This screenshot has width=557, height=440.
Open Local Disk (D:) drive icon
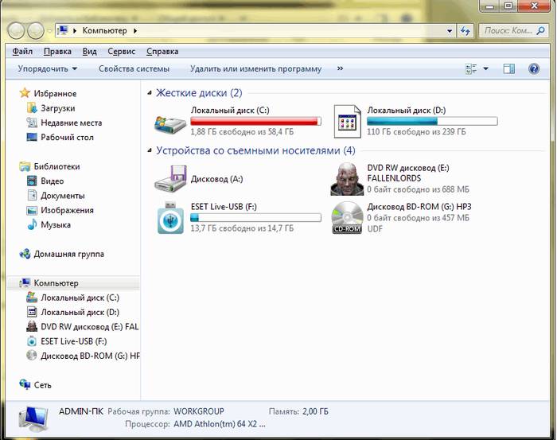pyautogui.click(x=346, y=121)
